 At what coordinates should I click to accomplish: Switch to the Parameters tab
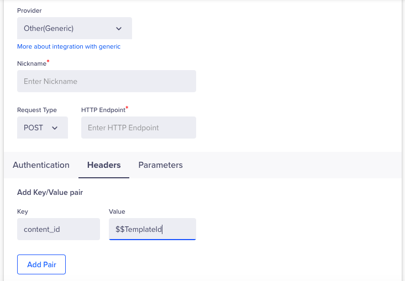click(160, 165)
